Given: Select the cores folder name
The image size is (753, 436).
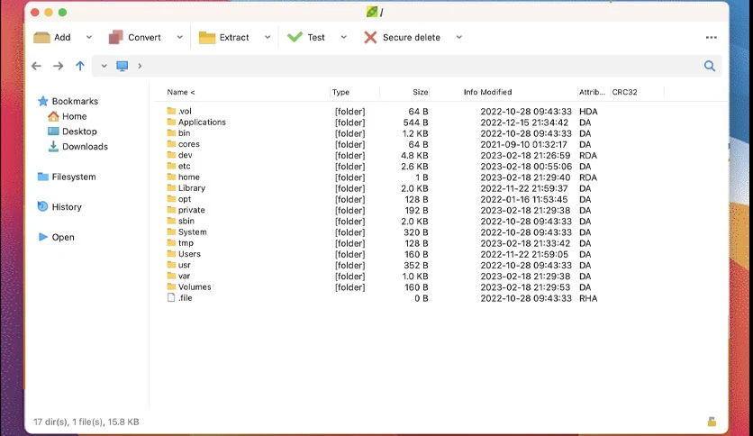Looking at the screenshot, I should click(189, 144).
